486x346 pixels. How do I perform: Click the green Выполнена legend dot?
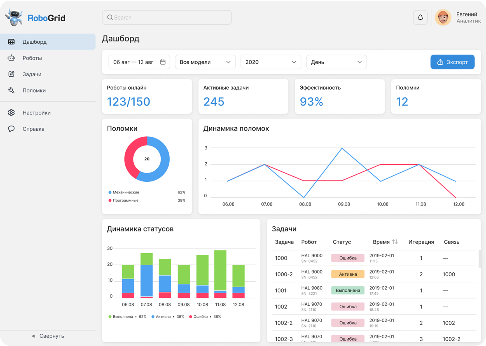click(110, 317)
